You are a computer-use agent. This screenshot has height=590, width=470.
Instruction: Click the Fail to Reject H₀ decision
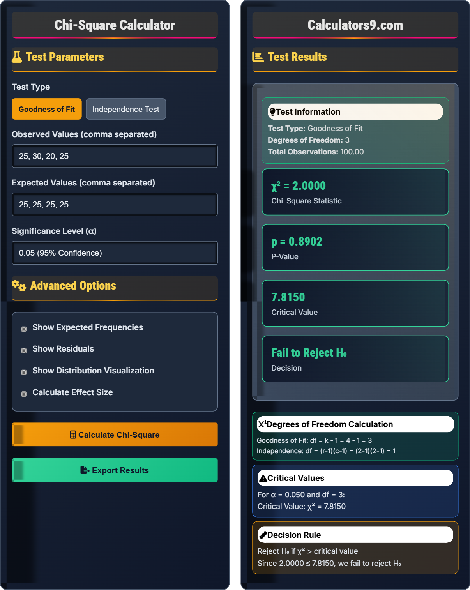pos(309,353)
